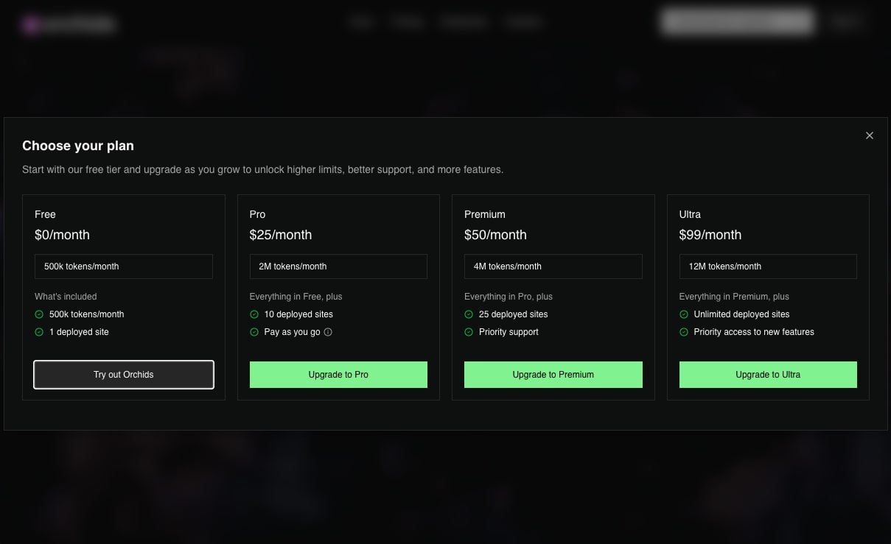Click the Premium plan title
Viewport: 891px width, 544px height.
click(485, 214)
